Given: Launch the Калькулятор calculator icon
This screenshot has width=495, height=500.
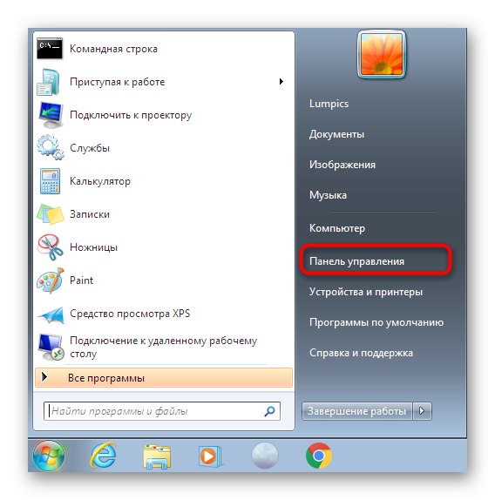Looking at the screenshot, I should pos(50,181).
